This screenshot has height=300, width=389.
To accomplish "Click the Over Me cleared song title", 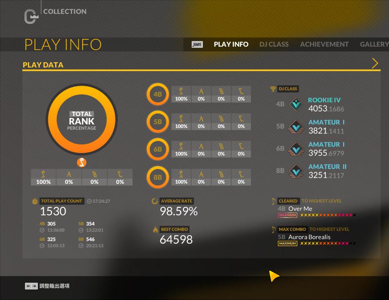I will tap(300, 209).
